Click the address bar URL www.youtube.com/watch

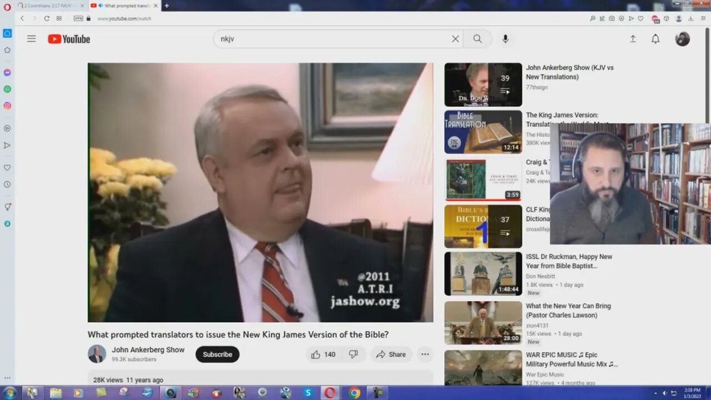point(124,18)
